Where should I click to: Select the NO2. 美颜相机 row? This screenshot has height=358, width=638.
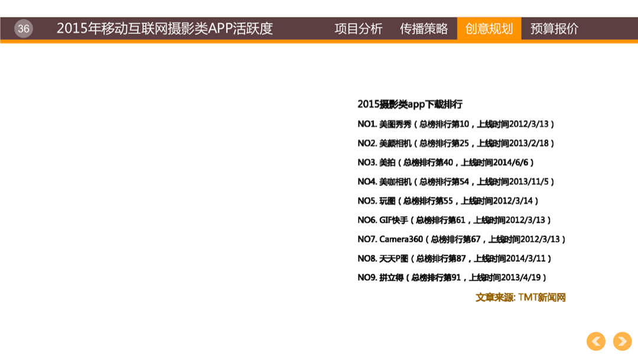(x=455, y=143)
